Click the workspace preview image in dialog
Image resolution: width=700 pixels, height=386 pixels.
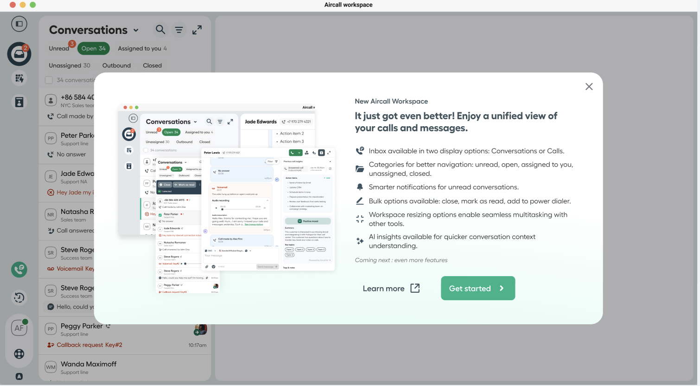tap(226, 198)
